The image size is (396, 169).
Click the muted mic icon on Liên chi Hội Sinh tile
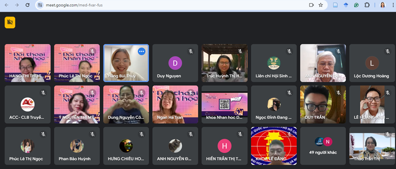[x=290, y=51]
